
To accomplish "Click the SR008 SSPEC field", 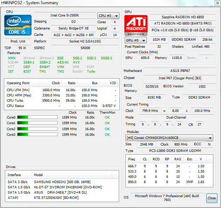I will [x=85, y=48].
